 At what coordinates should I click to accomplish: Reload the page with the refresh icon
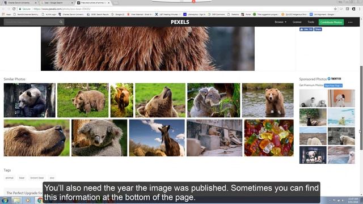pyautogui.click(x=14, y=9)
